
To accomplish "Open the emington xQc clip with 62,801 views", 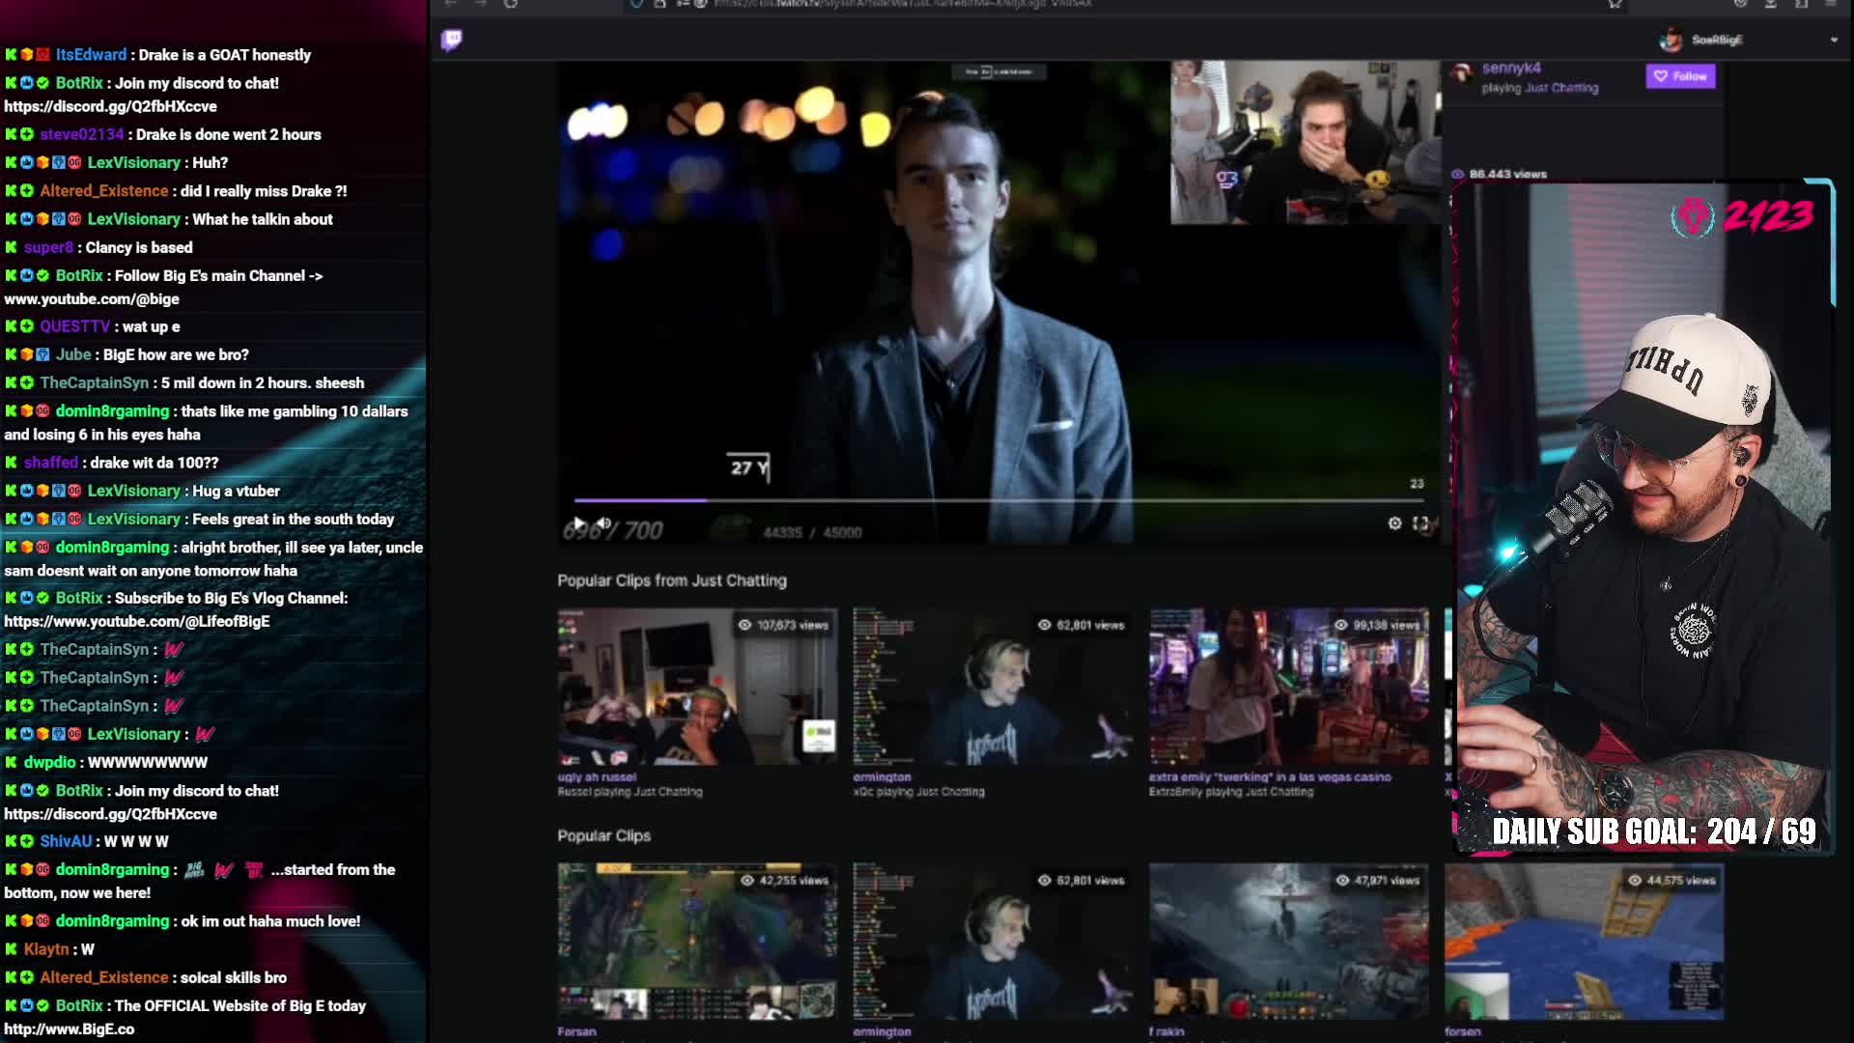I will pos(993,687).
